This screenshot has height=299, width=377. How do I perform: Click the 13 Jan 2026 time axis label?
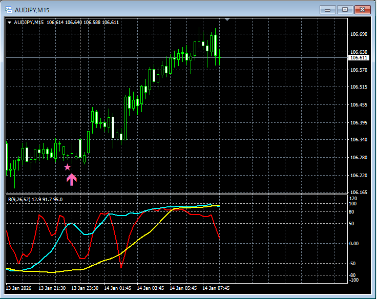pyautogui.click(x=18, y=288)
